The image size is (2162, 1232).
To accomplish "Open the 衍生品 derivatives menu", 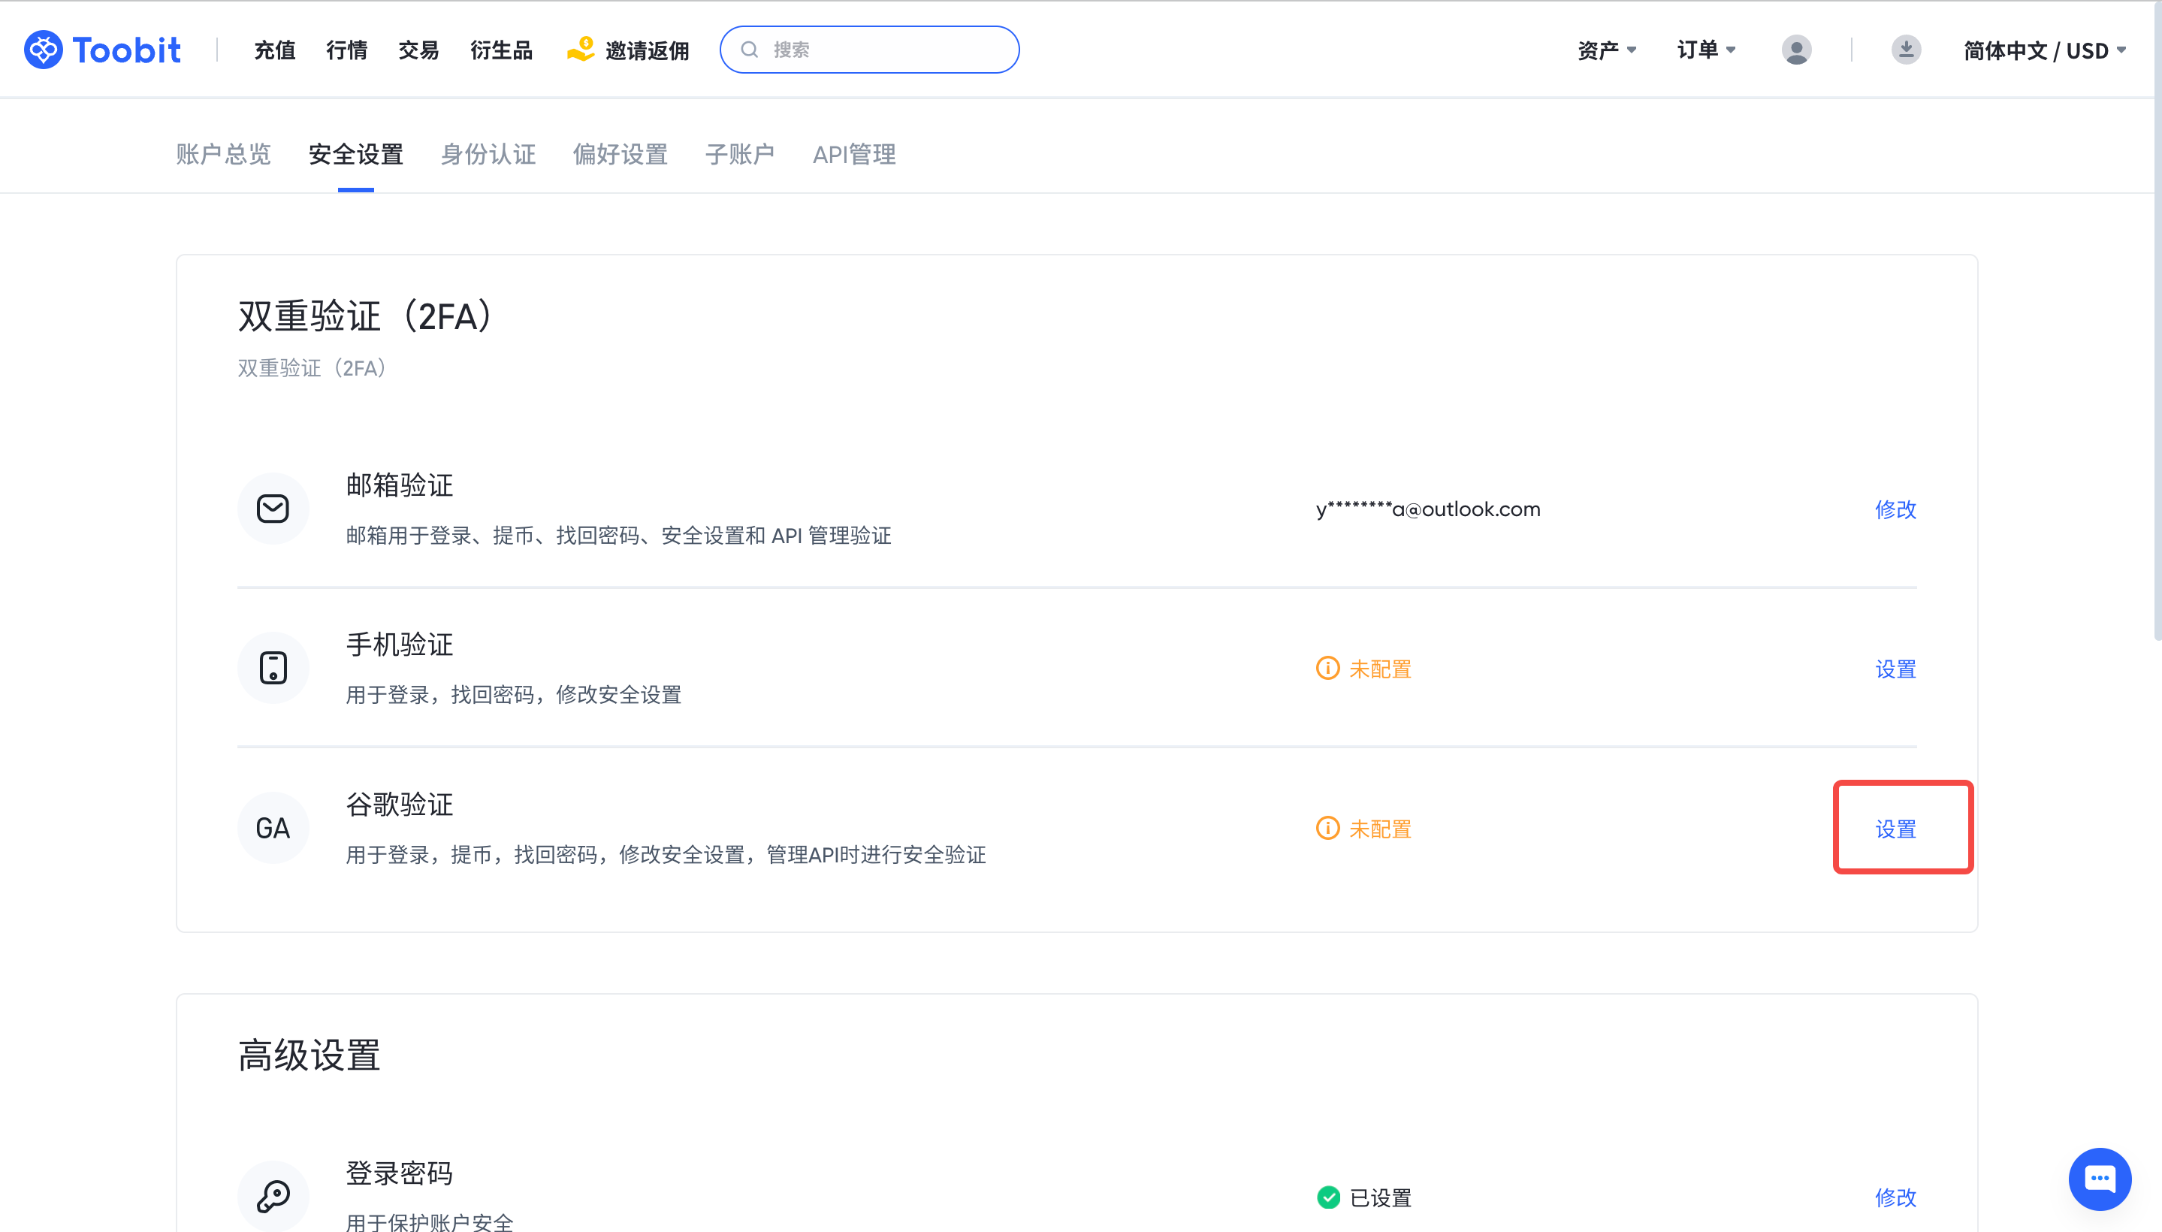I will point(501,50).
